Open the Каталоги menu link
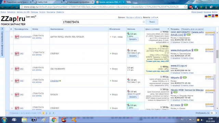The width and height of the screenshot is (219, 123). pos(11,12)
